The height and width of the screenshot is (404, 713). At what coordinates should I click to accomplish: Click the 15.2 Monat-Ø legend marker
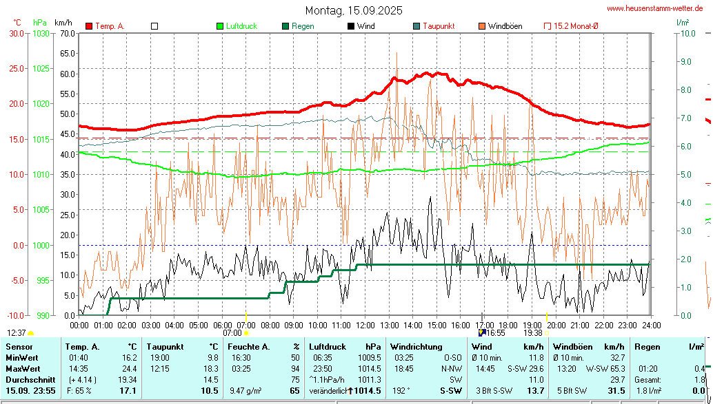548,26
